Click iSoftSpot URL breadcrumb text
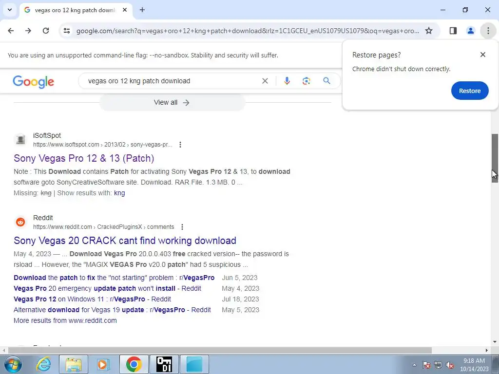The image size is (499, 374). coord(102,145)
